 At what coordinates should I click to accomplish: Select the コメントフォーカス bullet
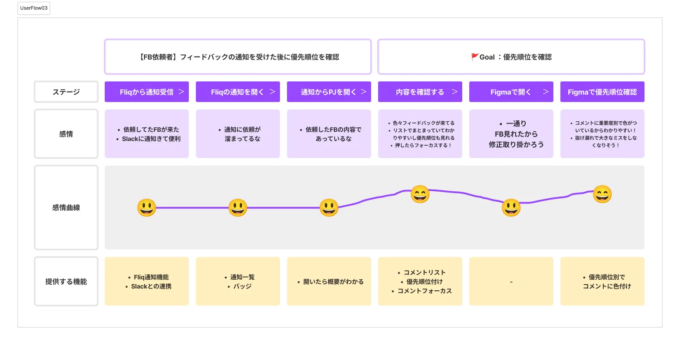tap(421, 291)
